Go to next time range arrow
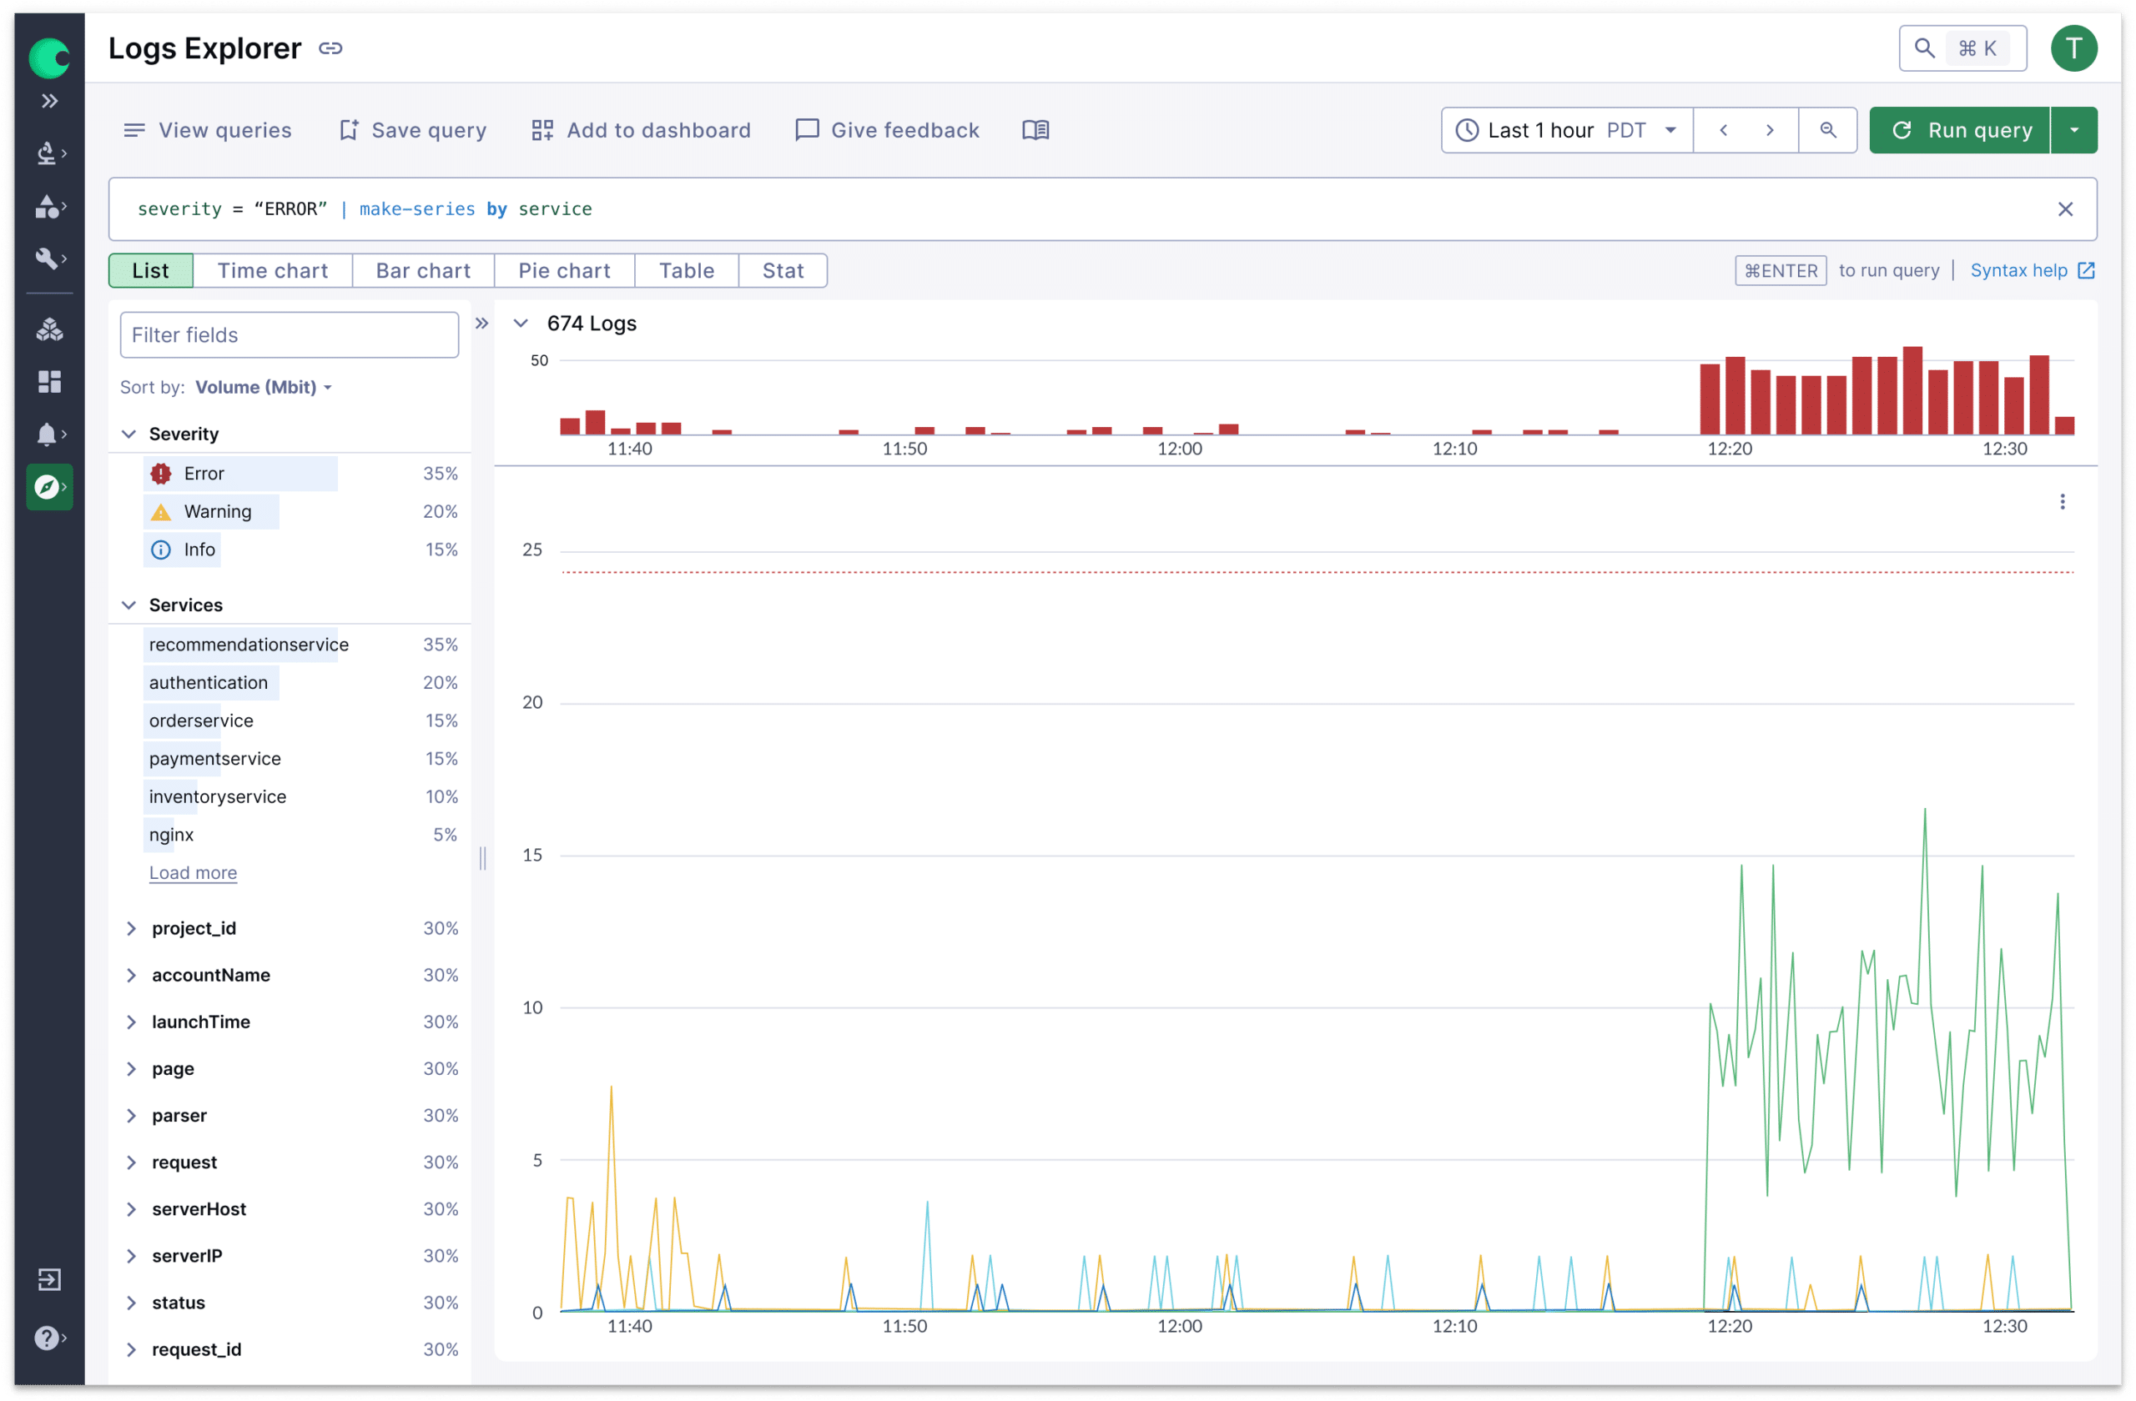 pyautogui.click(x=1770, y=130)
